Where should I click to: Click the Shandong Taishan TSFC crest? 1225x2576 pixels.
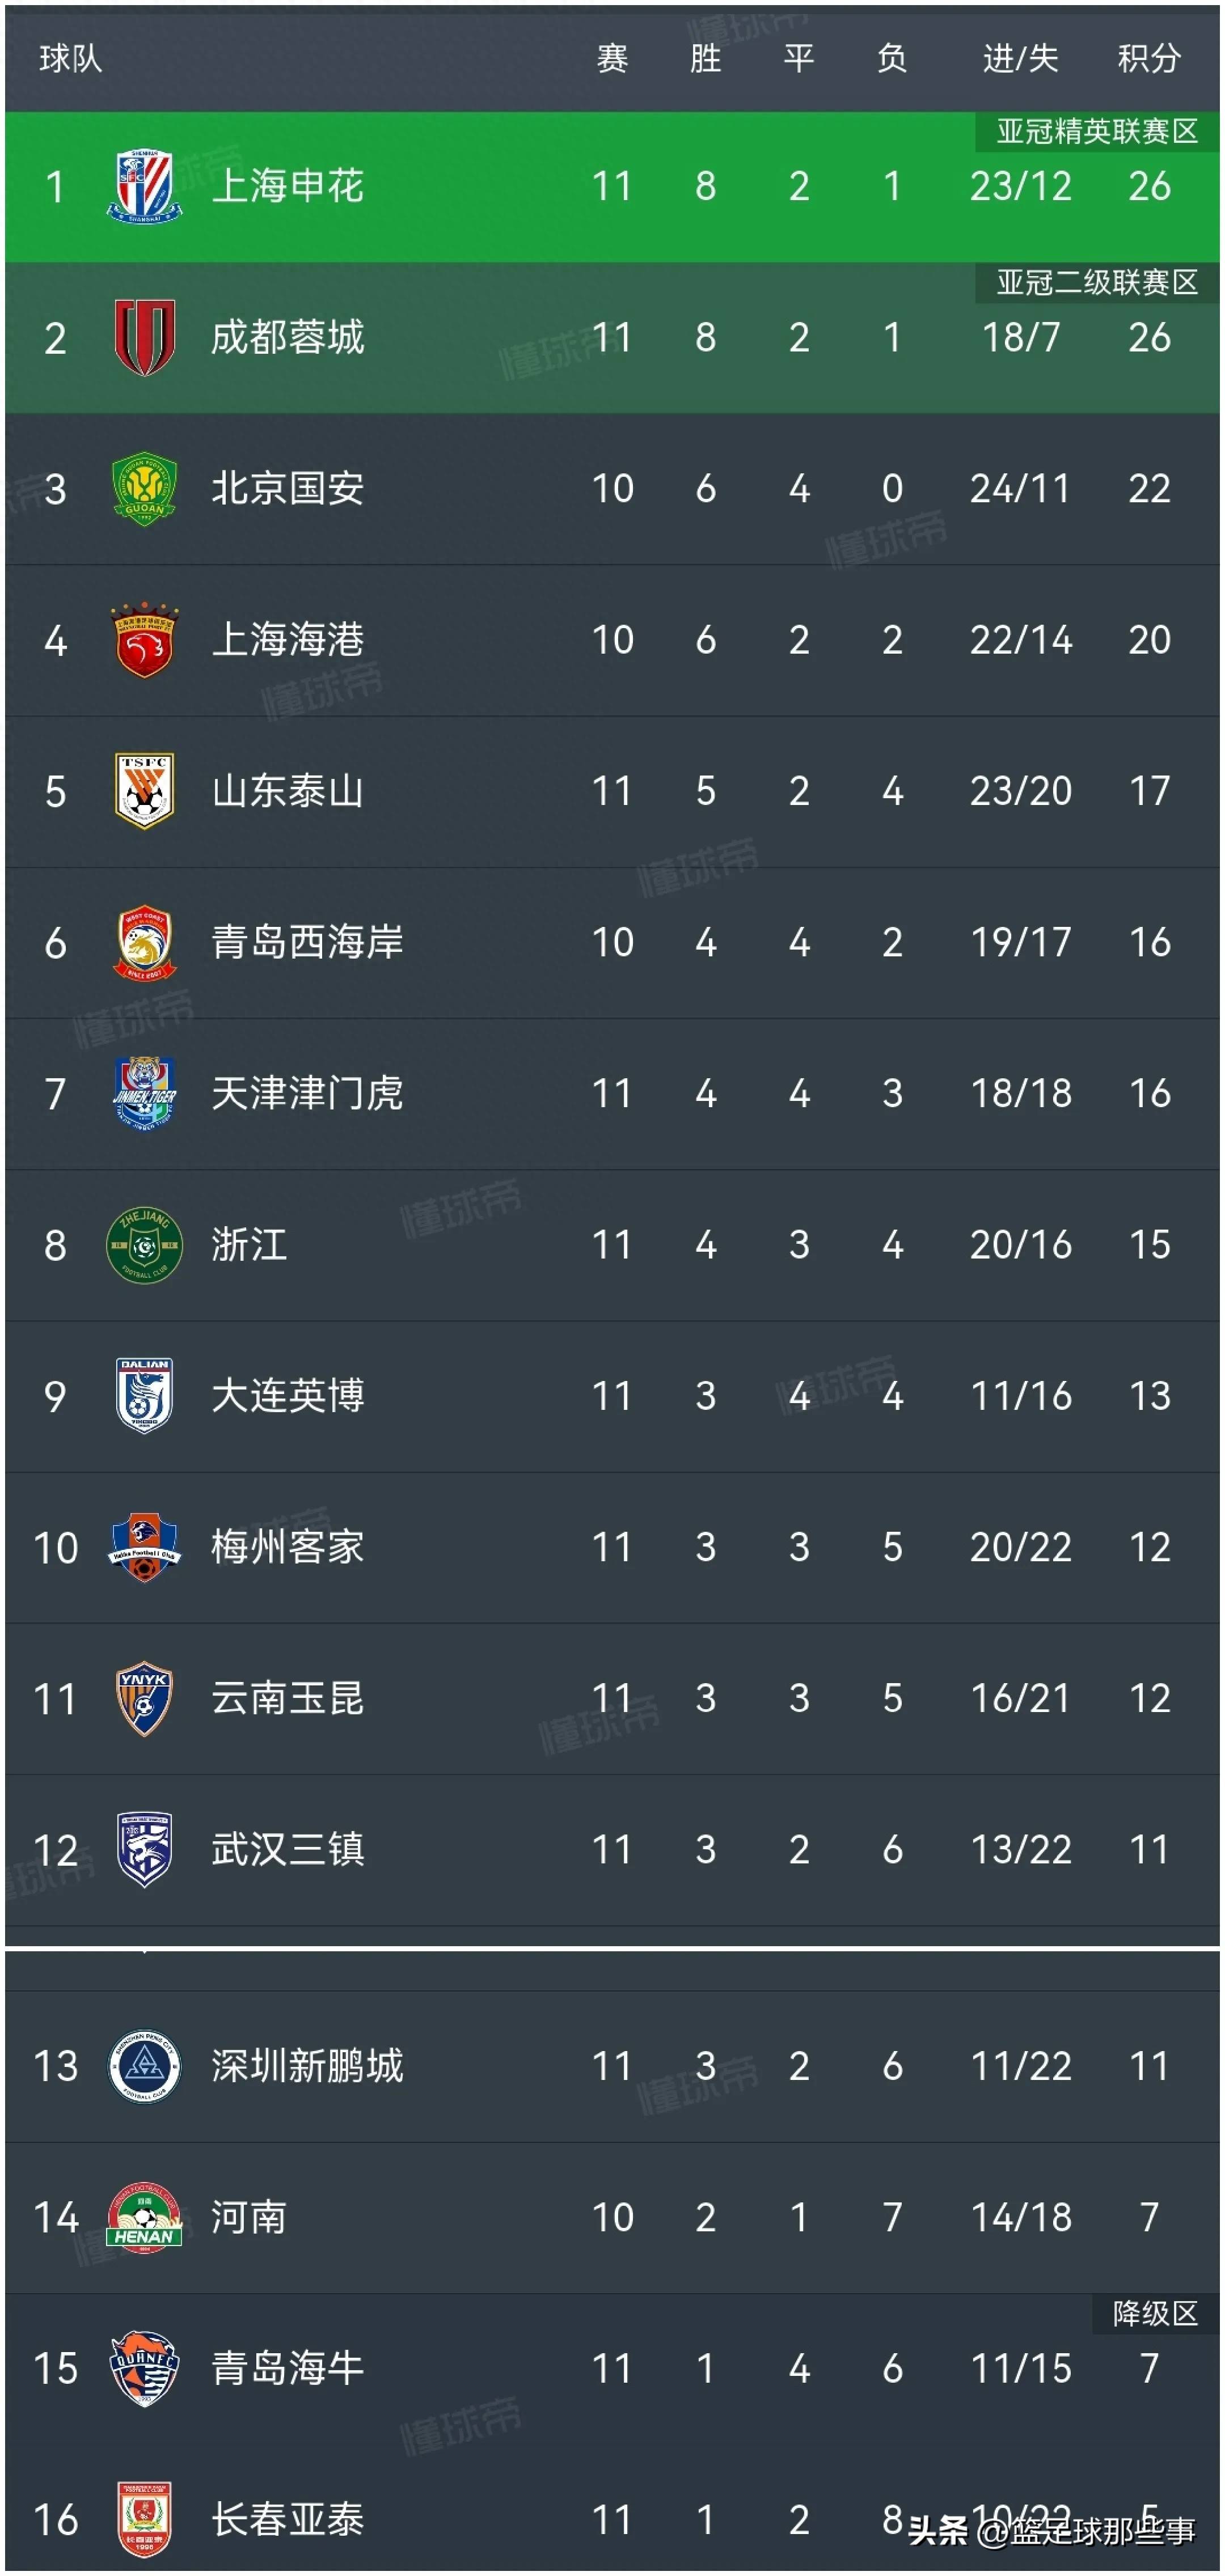point(144,791)
